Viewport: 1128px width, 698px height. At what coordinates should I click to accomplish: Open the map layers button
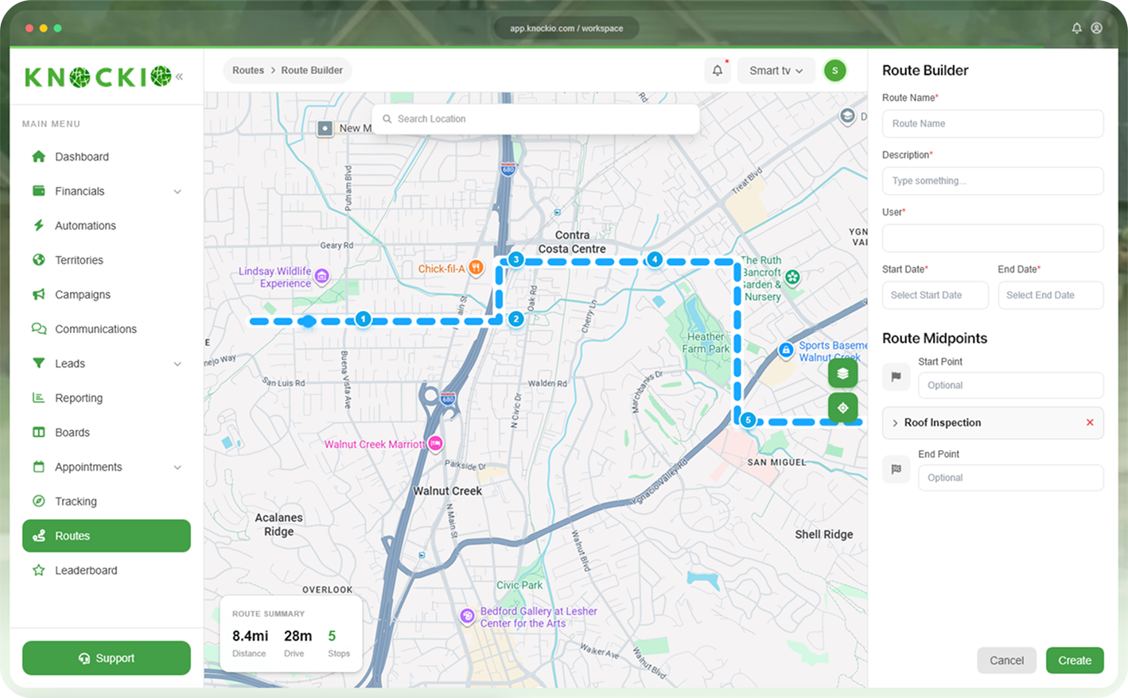pyautogui.click(x=842, y=373)
